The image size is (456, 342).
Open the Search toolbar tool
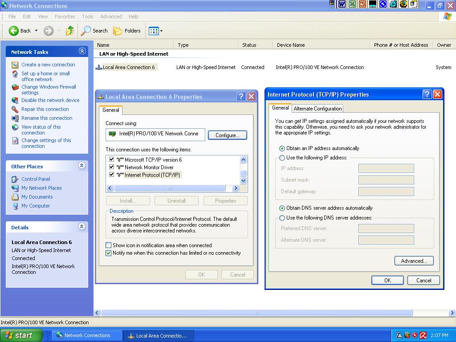pyautogui.click(x=94, y=31)
